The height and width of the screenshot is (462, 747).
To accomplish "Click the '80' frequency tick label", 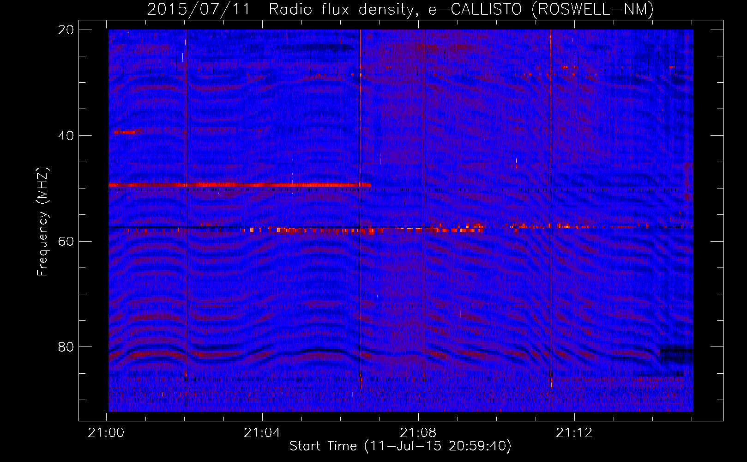I will pos(66,347).
